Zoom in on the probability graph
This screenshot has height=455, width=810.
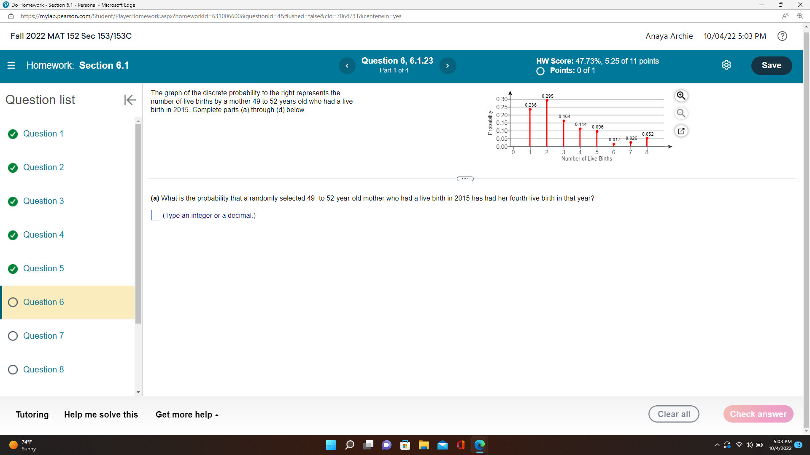tap(681, 96)
